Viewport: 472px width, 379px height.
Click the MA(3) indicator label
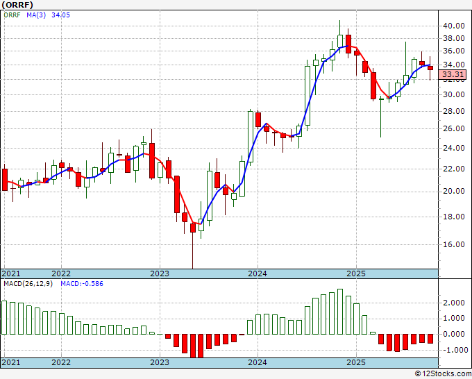point(36,15)
